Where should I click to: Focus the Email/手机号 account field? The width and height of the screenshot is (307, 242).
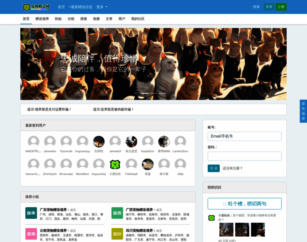pyautogui.click(x=244, y=136)
